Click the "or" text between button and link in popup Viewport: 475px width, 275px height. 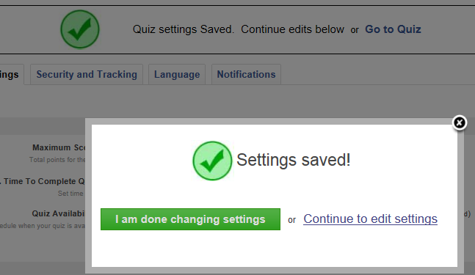tap(291, 220)
